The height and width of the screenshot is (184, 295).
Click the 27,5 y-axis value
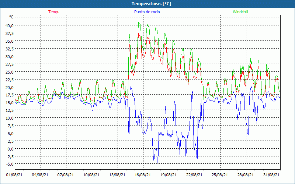tap(10, 64)
